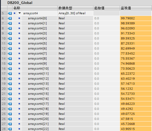Click the tag icon in row 8
The width and height of the screenshot is (152, 131).
tap(10, 28)
